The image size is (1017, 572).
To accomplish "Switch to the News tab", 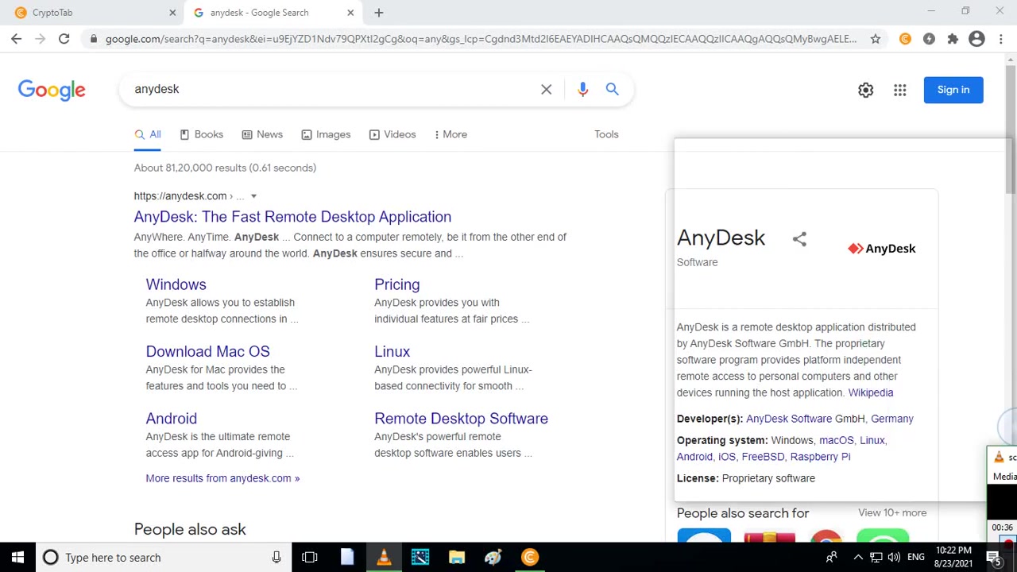I will 262,134.
